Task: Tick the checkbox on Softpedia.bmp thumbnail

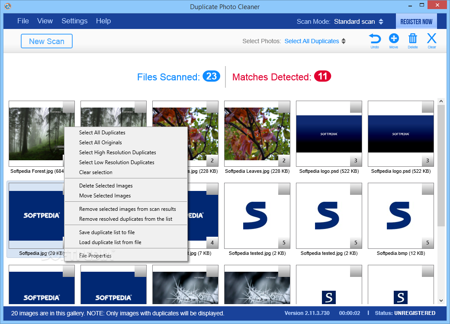Action: pyautogui.click(x=427, y=189)
